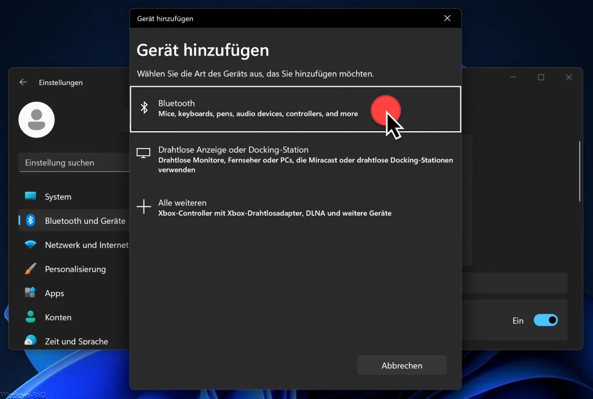The width and height of the screenshot is (593, 399).
Task: Click the wireless display monitor icon
Action: click(144, 153)
